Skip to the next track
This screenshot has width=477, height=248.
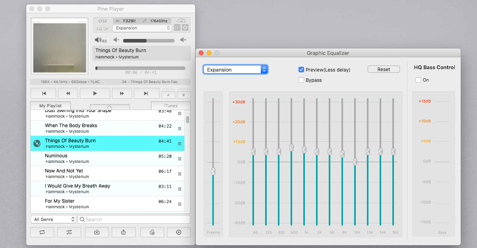pos(146,93)
